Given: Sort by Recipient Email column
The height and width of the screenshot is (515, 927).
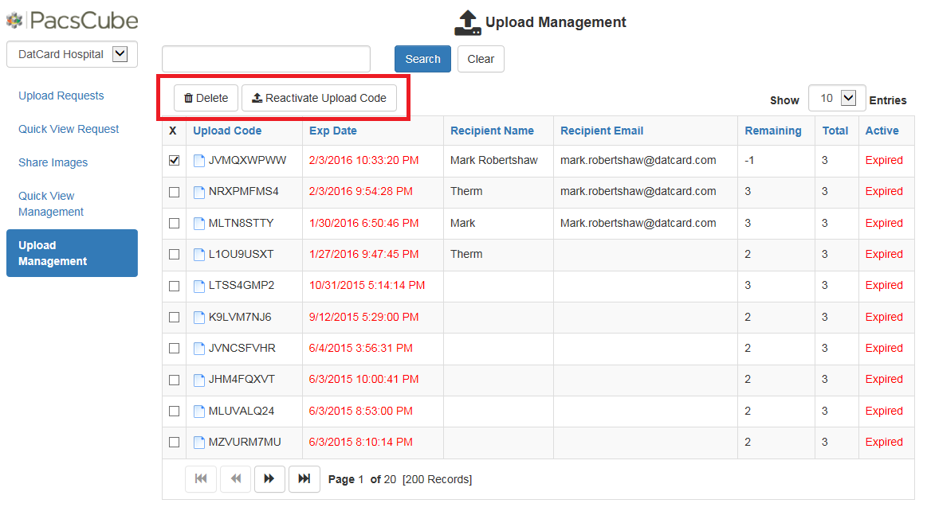Looking at the screenshot, I should click(602, 131).
